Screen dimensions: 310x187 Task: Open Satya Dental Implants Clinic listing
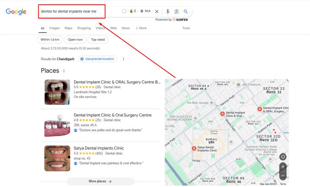(x=99, y=148)
